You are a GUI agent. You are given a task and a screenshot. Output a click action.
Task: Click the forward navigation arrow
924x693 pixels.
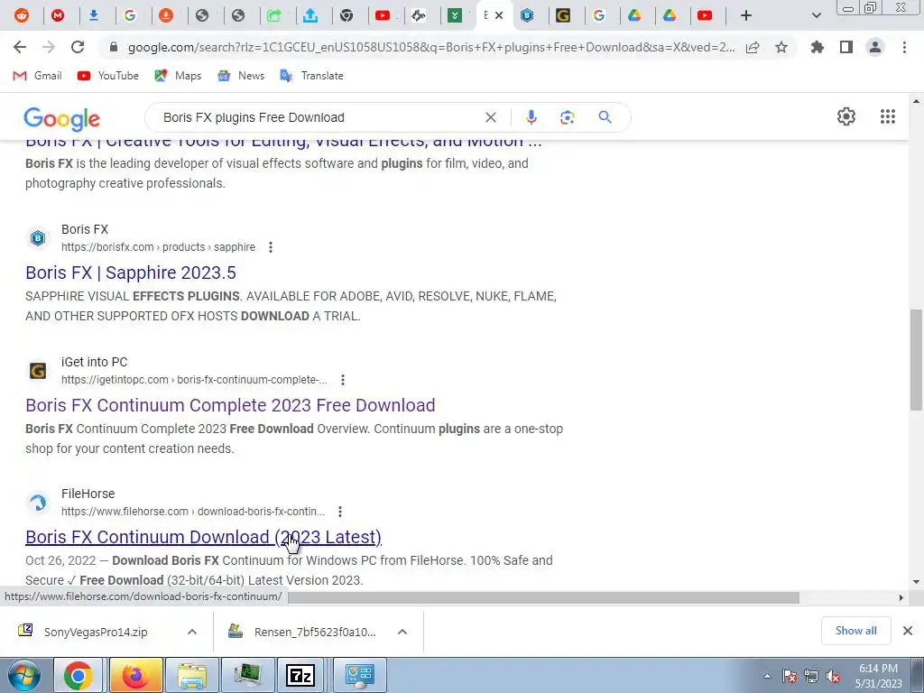coord(49,47)
